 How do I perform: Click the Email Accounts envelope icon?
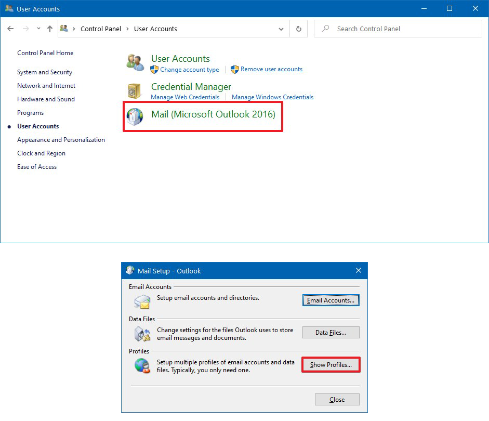(142, 301)
